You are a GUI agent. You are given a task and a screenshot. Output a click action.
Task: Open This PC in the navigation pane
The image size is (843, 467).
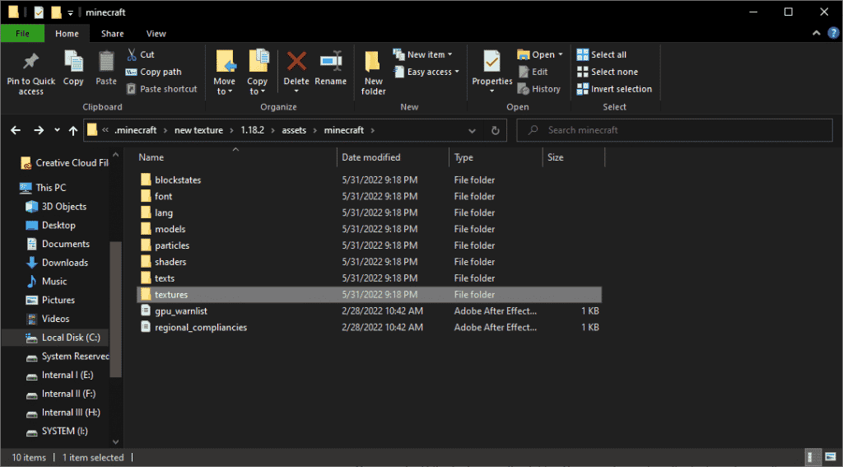click(50, 188)
